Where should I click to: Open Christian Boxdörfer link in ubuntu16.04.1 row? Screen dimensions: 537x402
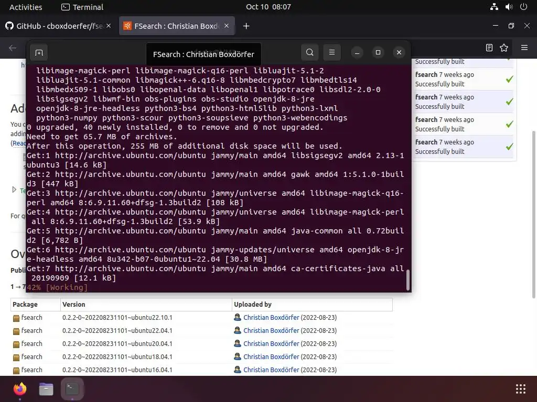[x=271, y=370]
